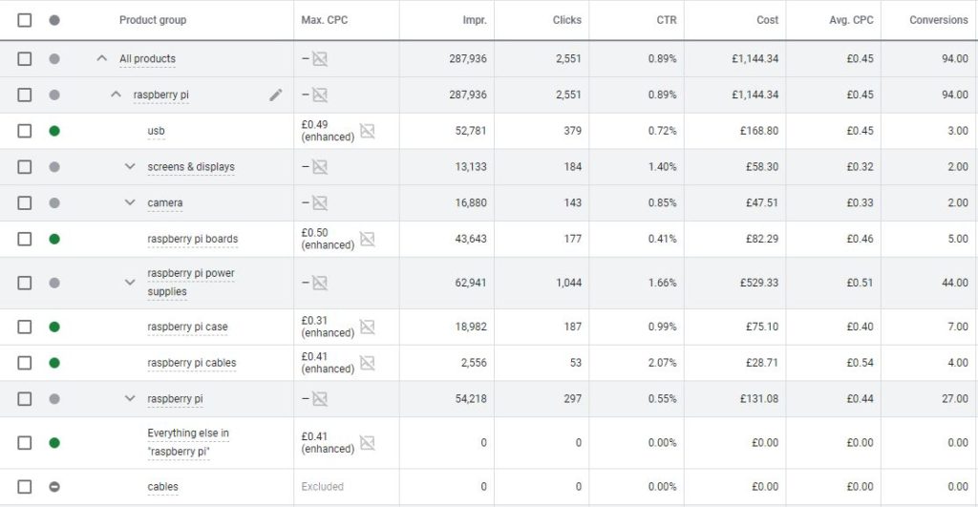Viewport: 978px width, 507px height.
Task: Click the bid chart icon for raspberry pi cables
Action: (367, 363)
